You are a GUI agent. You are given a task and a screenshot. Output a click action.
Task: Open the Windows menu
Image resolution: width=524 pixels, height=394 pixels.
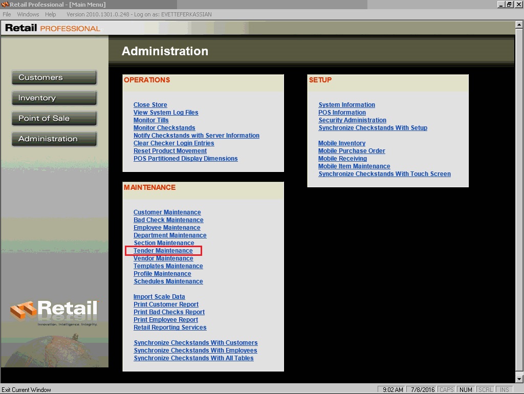(28, 14)
